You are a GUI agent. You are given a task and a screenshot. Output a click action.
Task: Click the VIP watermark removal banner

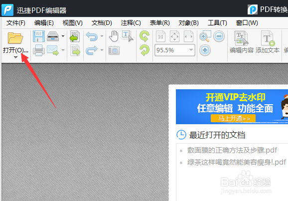tap(232, 107)
